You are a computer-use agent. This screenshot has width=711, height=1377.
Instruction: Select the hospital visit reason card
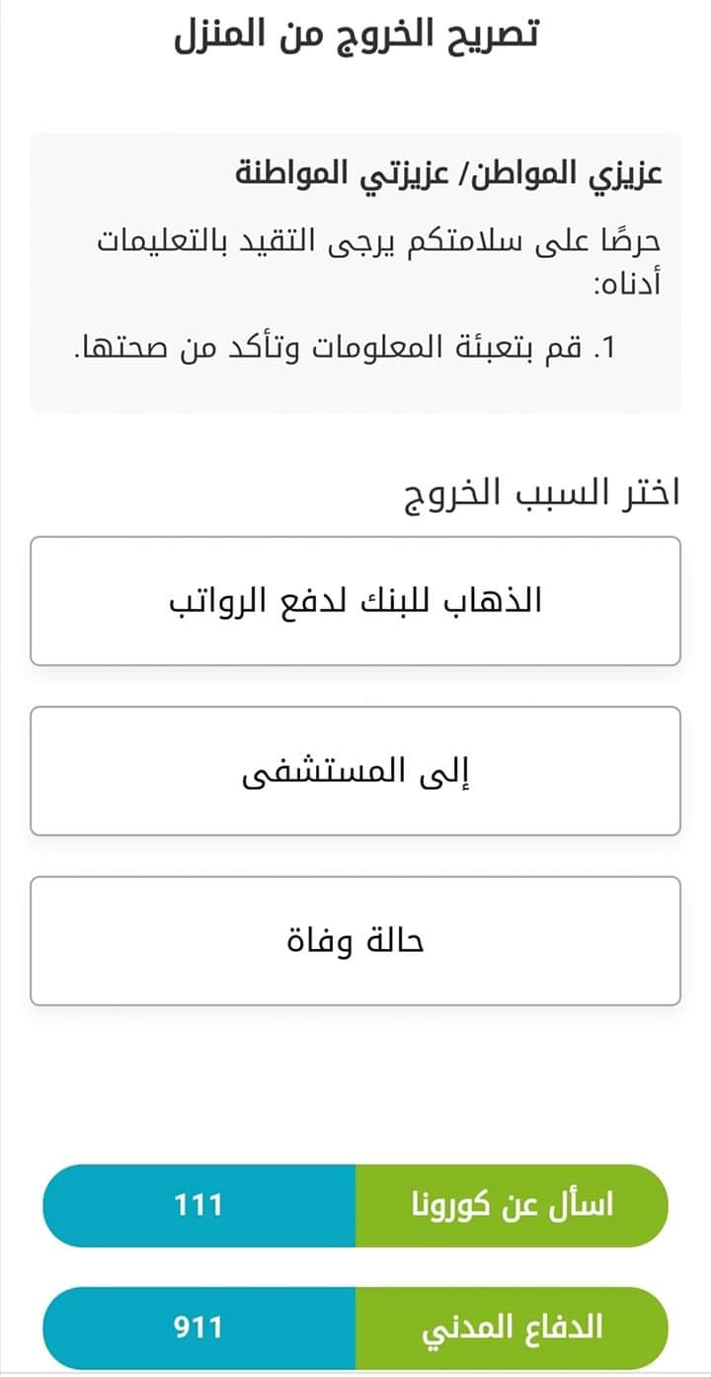pyautogui.click(x=355, y=771)
